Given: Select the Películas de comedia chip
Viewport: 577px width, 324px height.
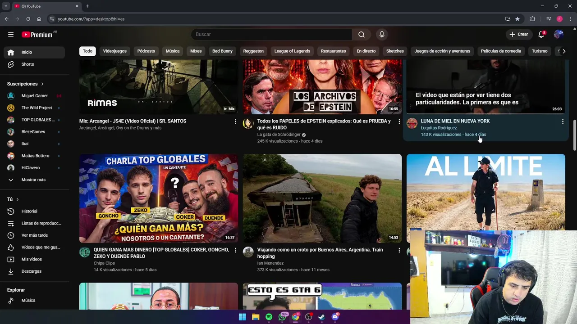Looking at the screenshot, I should 501,51.
